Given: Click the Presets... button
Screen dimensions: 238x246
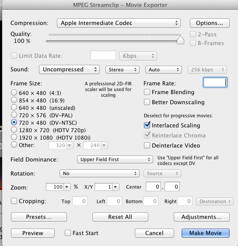Looking at the screenshot, I should [x=39, y=217].
